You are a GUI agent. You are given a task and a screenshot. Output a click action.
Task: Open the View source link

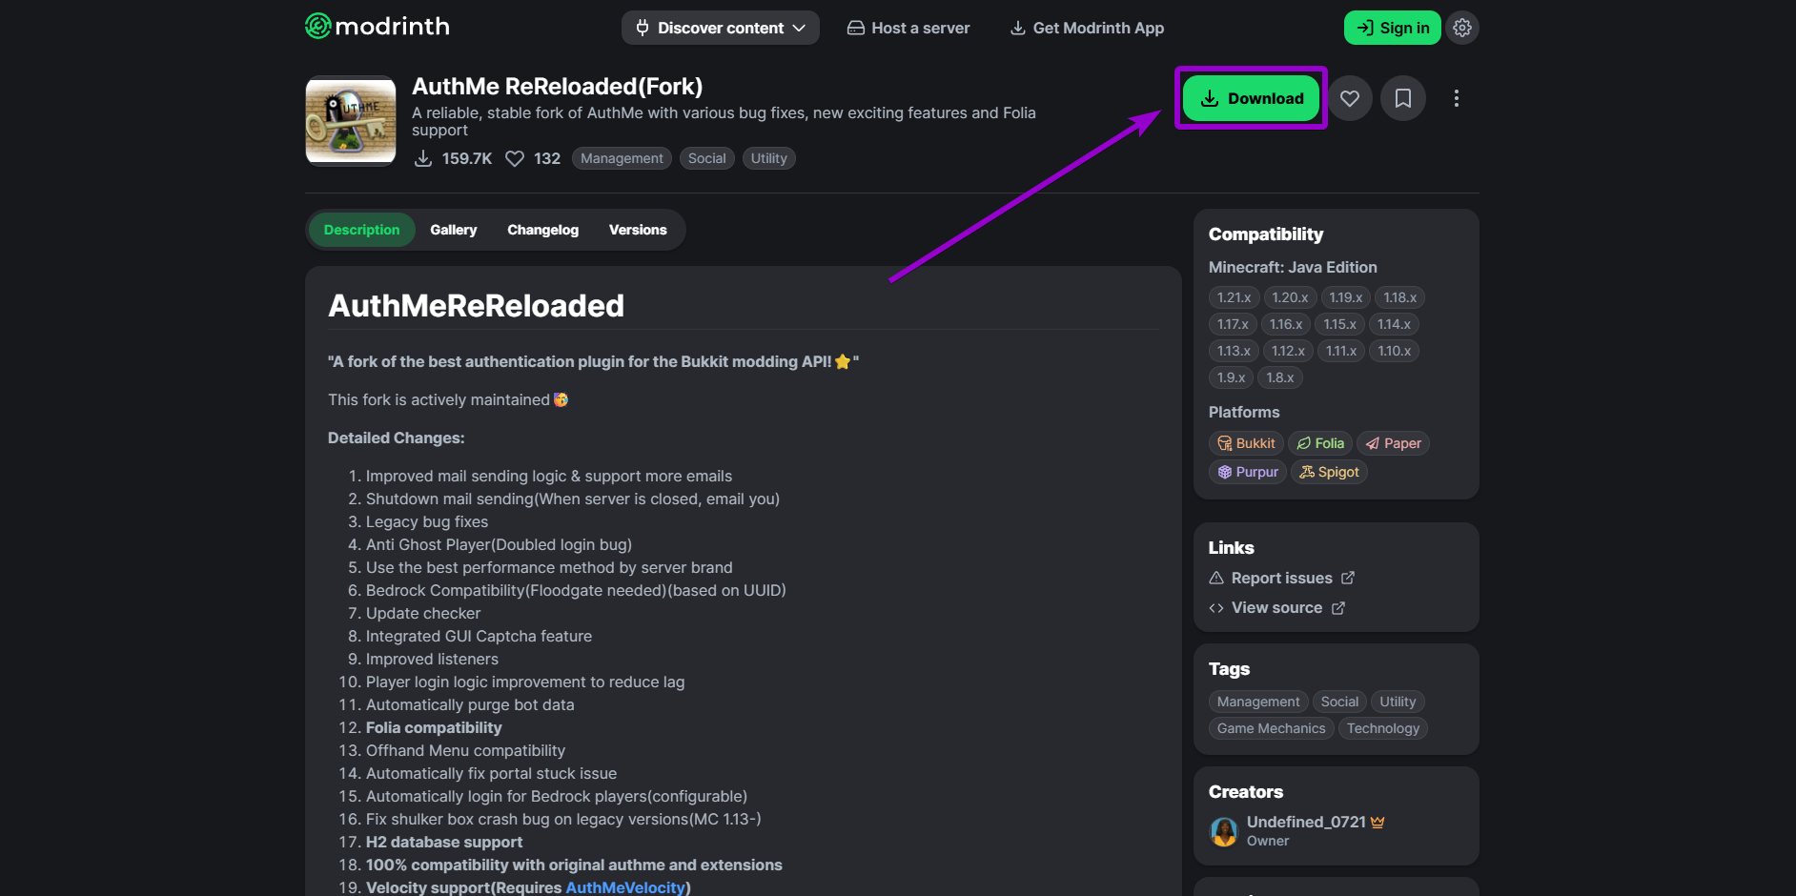pyautogui.click(x=1276, y=608)
